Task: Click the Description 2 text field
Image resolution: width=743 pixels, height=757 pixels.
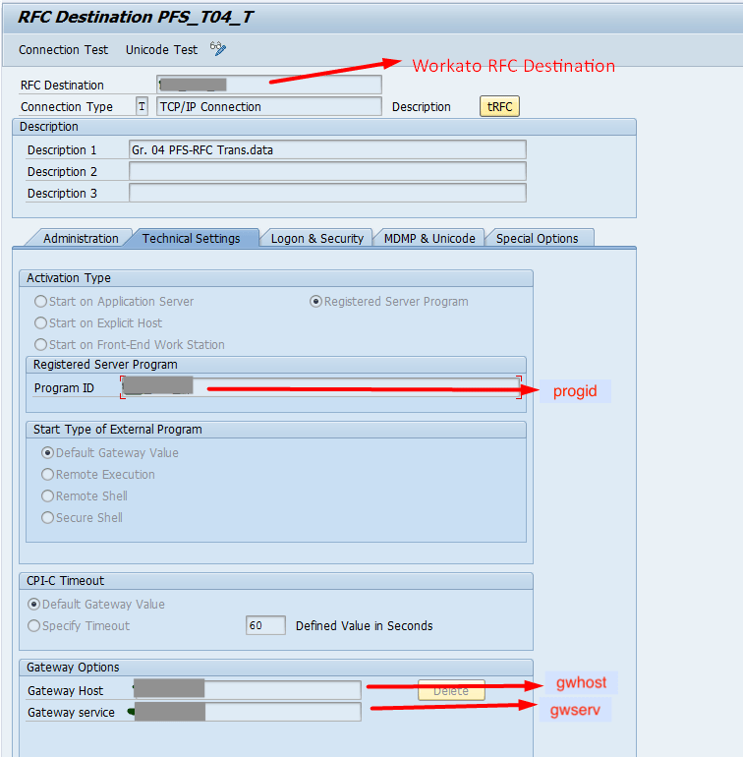Action: pos(326,171)
